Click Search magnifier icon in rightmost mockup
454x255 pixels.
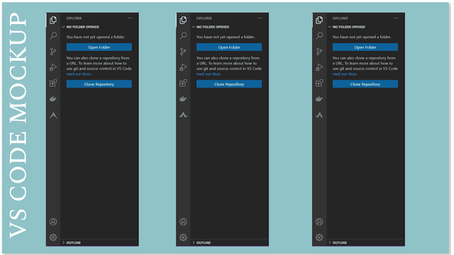click(319, 36)
